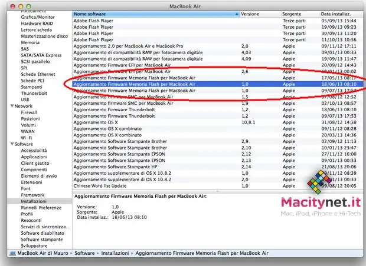Select Servizi di sincronizza... under Software
Image resolution: width=366 pixels, height=266 pixels.
(45, 227)
